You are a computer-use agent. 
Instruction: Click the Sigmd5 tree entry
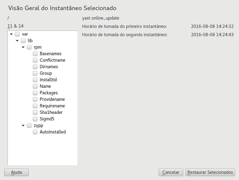pyautogui.click(x=47, y=119)
